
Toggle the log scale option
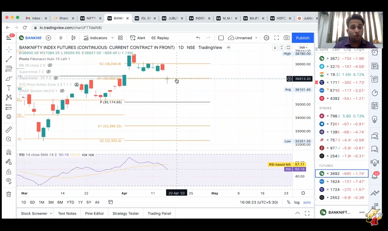click(x=297, y=202)
